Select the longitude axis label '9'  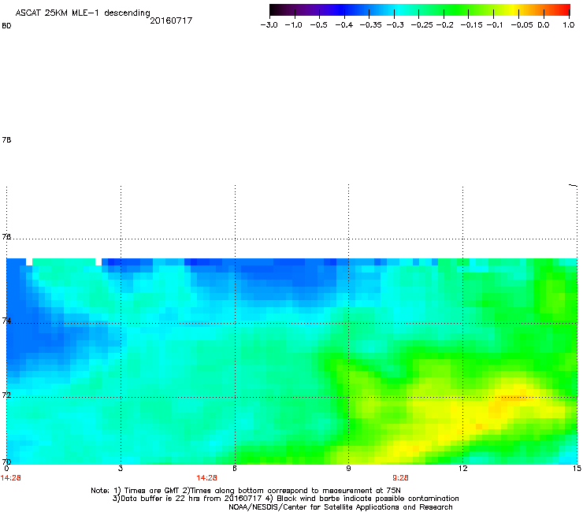coord(348,469)
